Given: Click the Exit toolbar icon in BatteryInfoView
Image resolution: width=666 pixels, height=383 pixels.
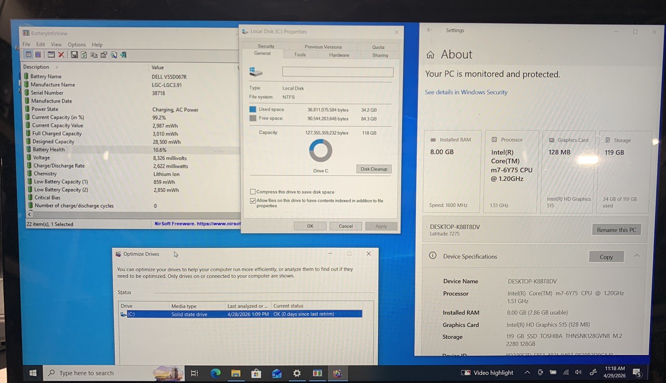Looking at the screenshot, I should click(124, 55).
